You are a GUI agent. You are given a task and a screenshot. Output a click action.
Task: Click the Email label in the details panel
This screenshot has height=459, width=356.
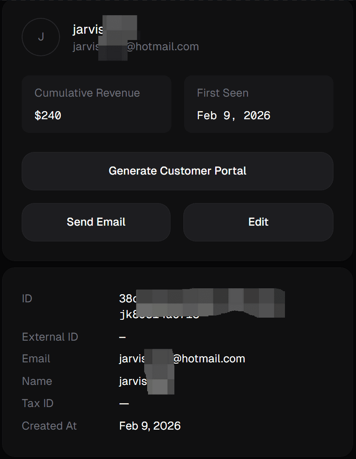coord(36,359)
